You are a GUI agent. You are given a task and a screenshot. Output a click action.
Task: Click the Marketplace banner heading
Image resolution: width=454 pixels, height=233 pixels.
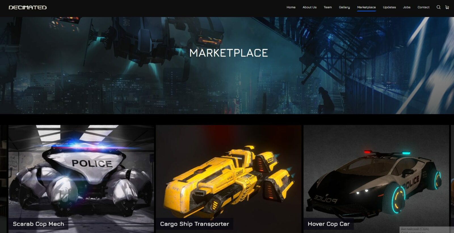click(x=229, y=53)
